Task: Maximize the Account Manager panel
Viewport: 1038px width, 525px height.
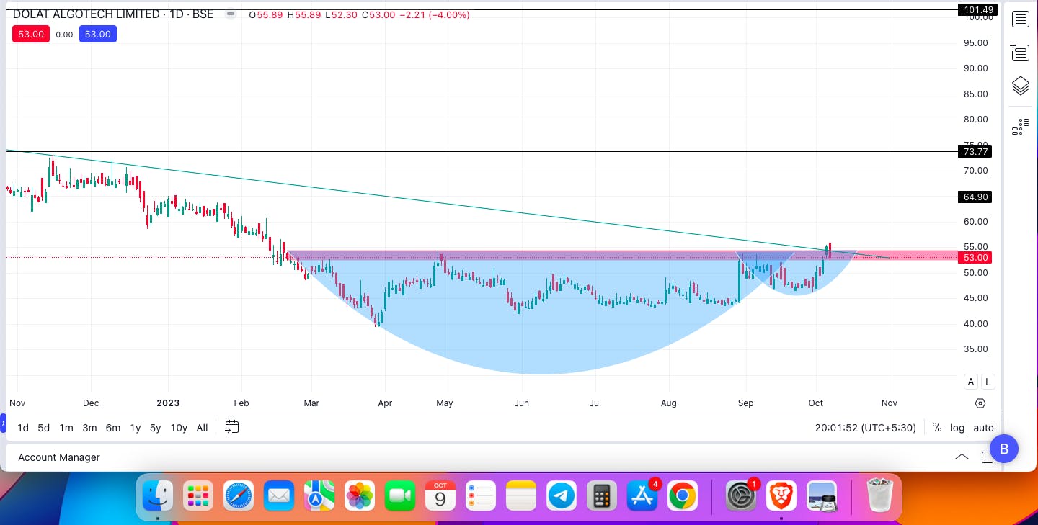Action: 987,457
